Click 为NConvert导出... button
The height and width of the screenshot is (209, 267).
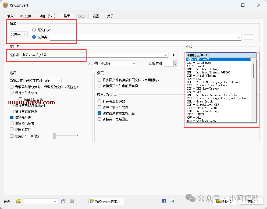coord(106,201)
